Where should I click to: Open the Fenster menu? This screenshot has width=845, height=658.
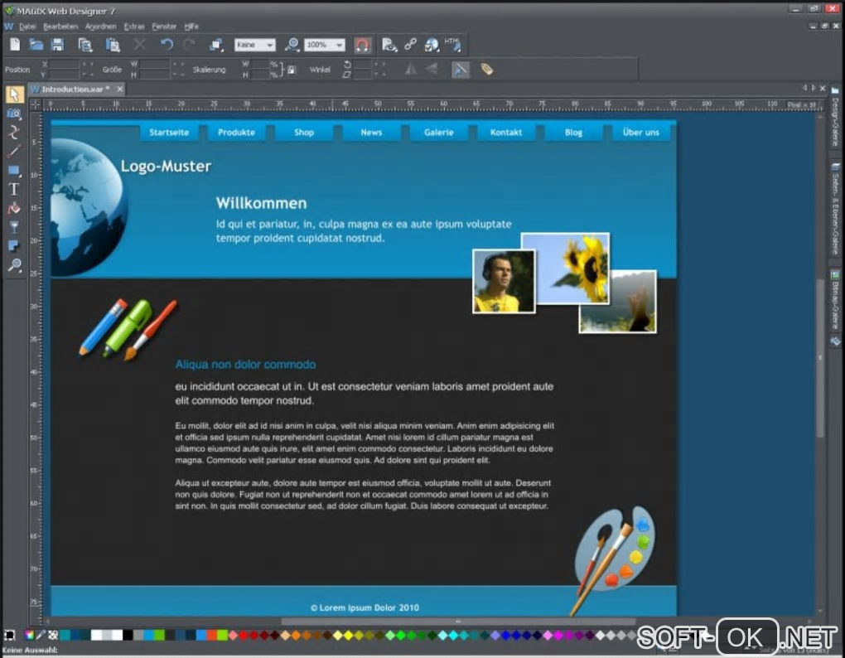coord(164,26)
